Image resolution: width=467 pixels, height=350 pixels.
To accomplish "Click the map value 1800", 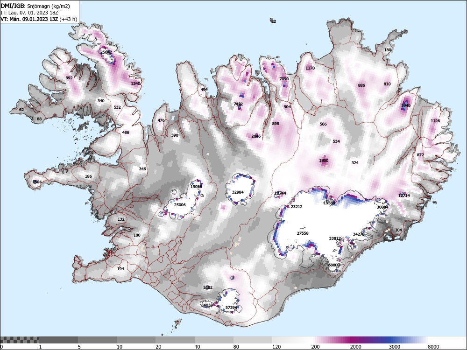I will pos(324,161).
